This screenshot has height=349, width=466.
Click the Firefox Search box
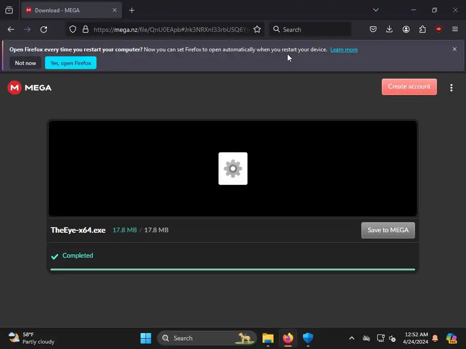[x=310, y=30]
